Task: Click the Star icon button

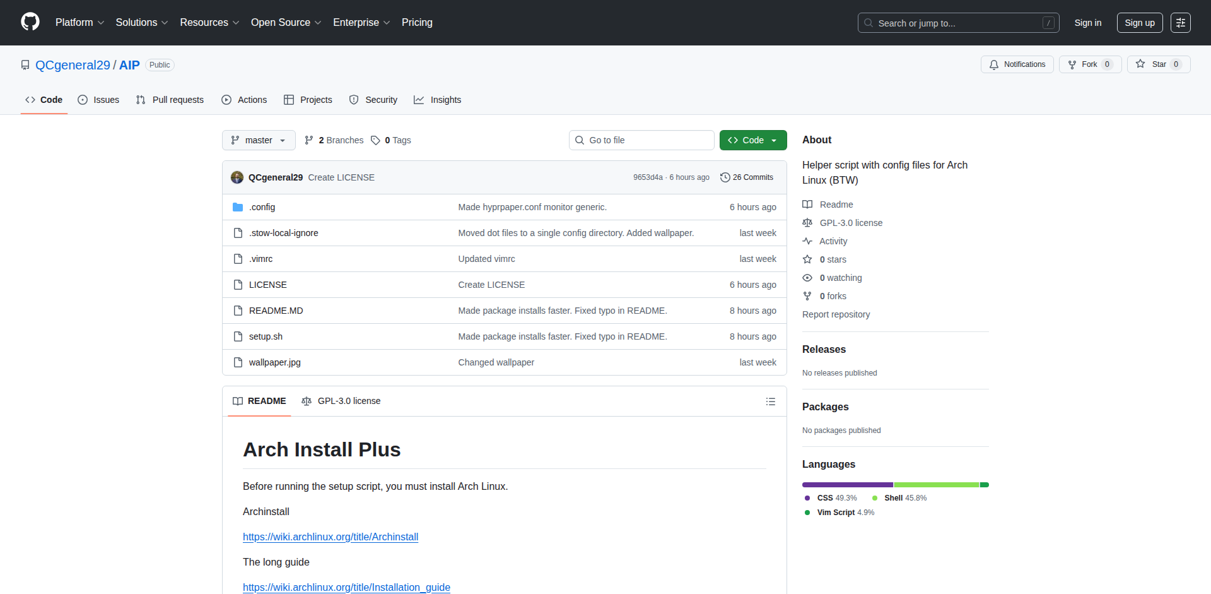Action: [x=1159, y=64]
